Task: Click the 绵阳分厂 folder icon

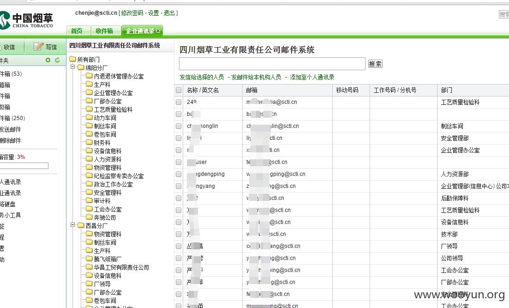Action: point(81,67)
